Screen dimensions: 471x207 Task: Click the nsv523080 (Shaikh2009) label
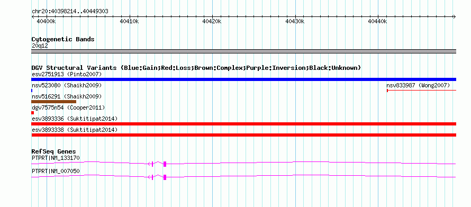(x=67, y=86)
